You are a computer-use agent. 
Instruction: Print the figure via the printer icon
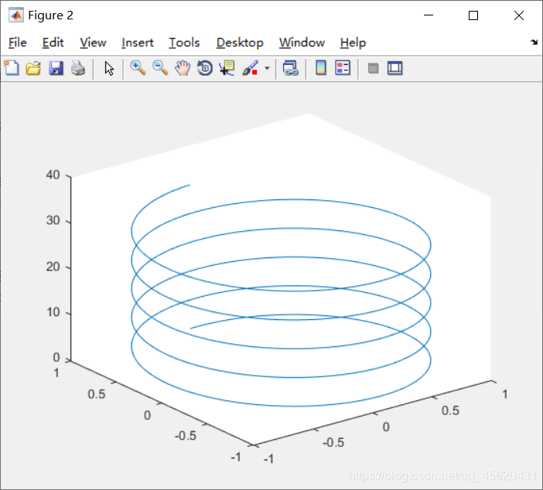coord(78,68)
